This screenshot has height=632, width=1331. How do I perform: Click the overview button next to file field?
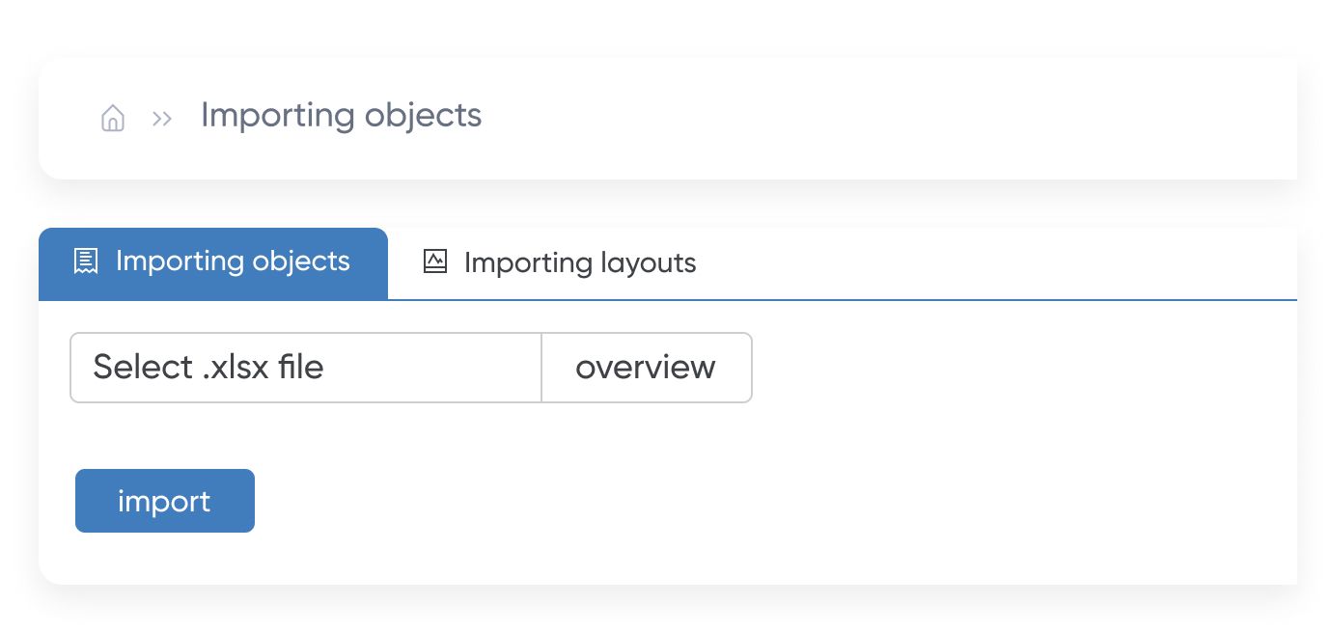[x=647, y=368]
